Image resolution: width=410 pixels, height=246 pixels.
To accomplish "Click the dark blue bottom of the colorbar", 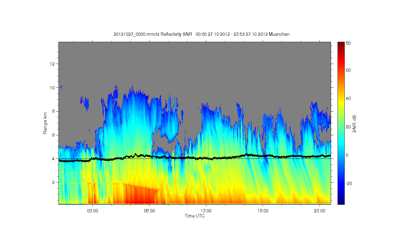I will (x=341, y=202).
